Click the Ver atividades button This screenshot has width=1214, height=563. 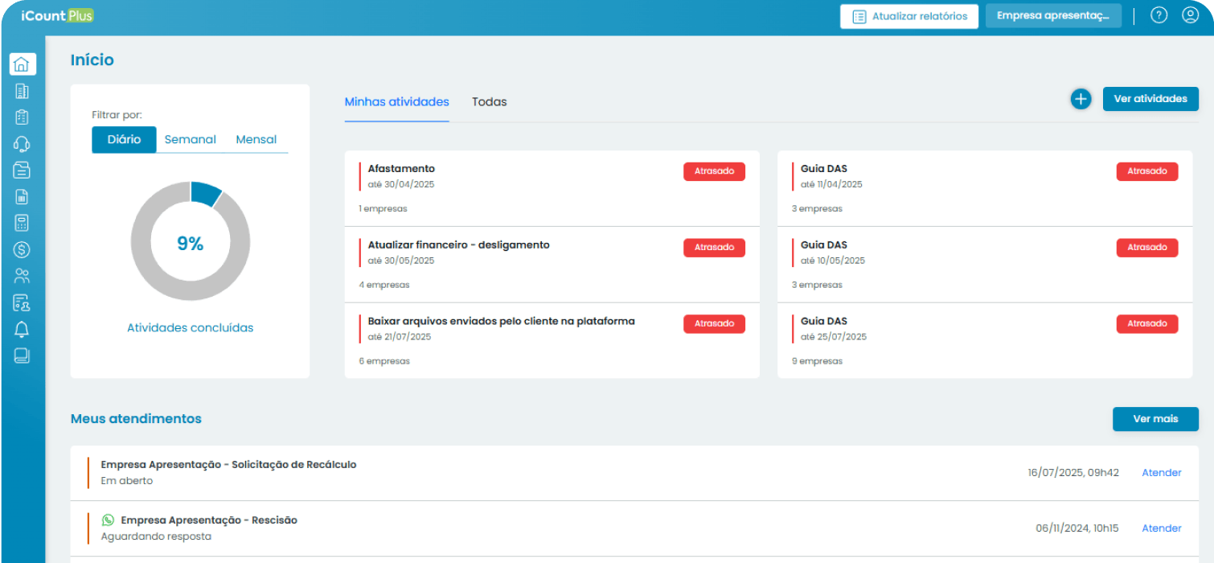(x=1150, y=99)
